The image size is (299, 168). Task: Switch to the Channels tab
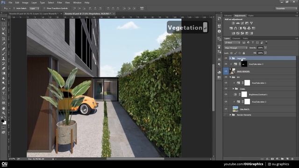[236, 38]
